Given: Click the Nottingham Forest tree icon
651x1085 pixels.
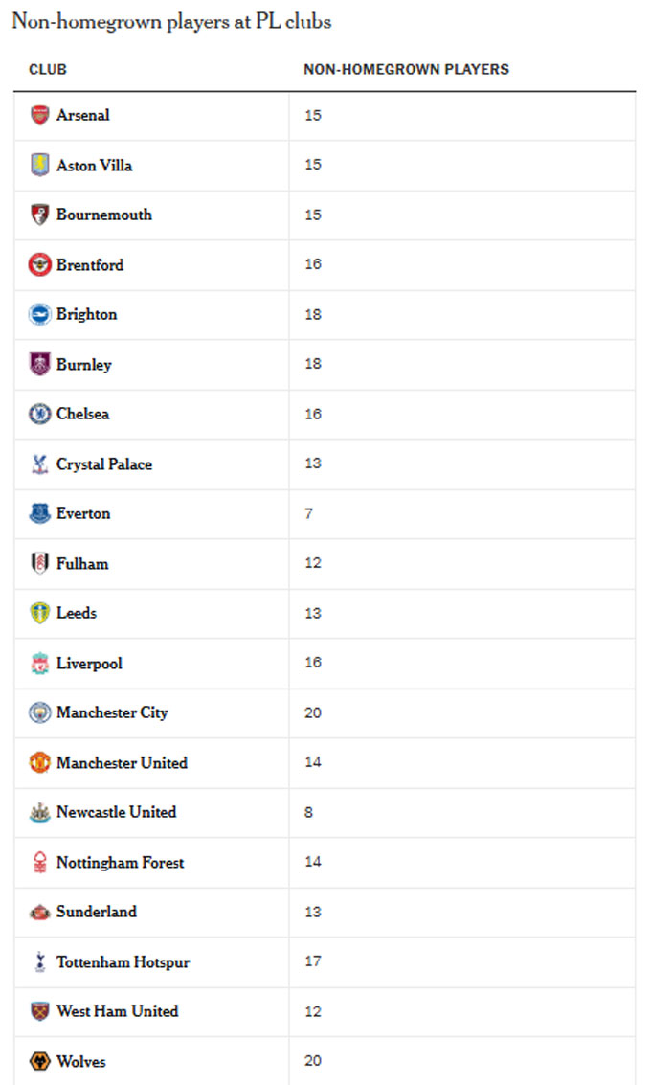Looking at the screenshot, I should tap(40, 862).
